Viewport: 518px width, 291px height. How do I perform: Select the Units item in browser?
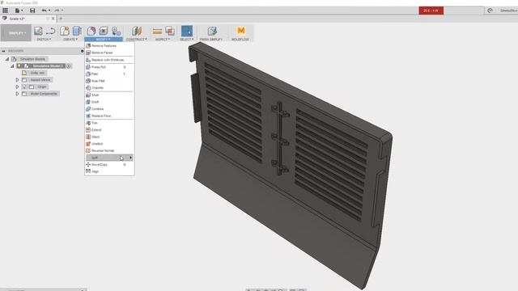pos(37,73)
